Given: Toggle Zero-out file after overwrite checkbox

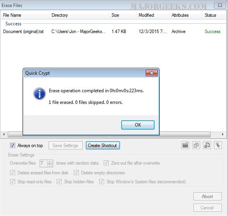Looking at the screenshot, I should tap(106, 163).
